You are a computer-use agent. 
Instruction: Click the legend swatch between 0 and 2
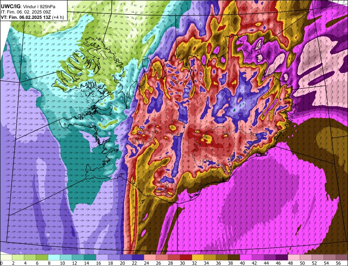coord(6,257)
